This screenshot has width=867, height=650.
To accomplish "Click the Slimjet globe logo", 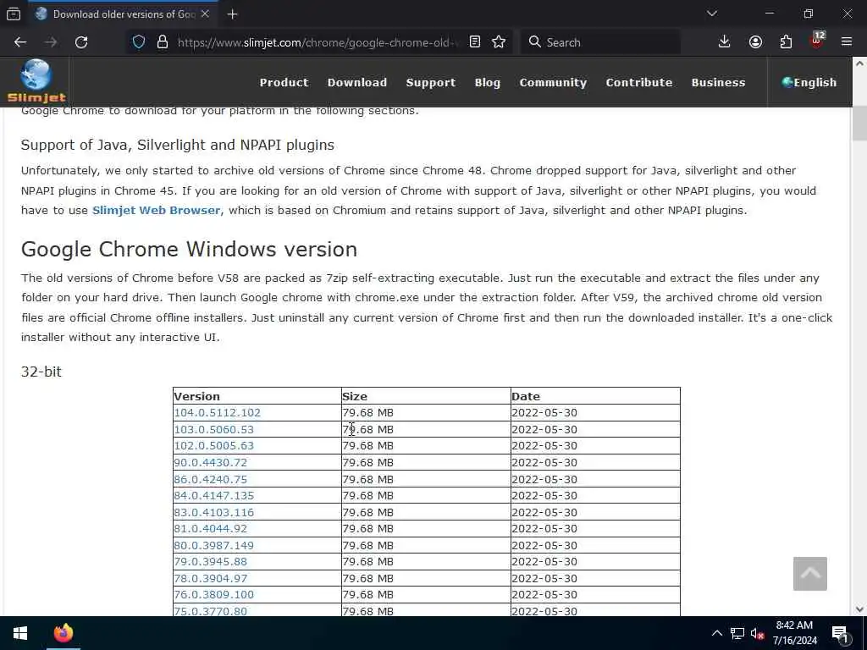I will coord(36,82).
